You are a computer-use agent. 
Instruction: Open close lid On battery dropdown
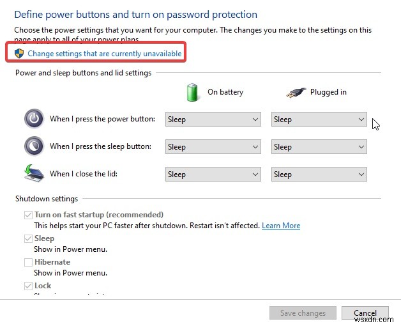[x=213, y=175]
